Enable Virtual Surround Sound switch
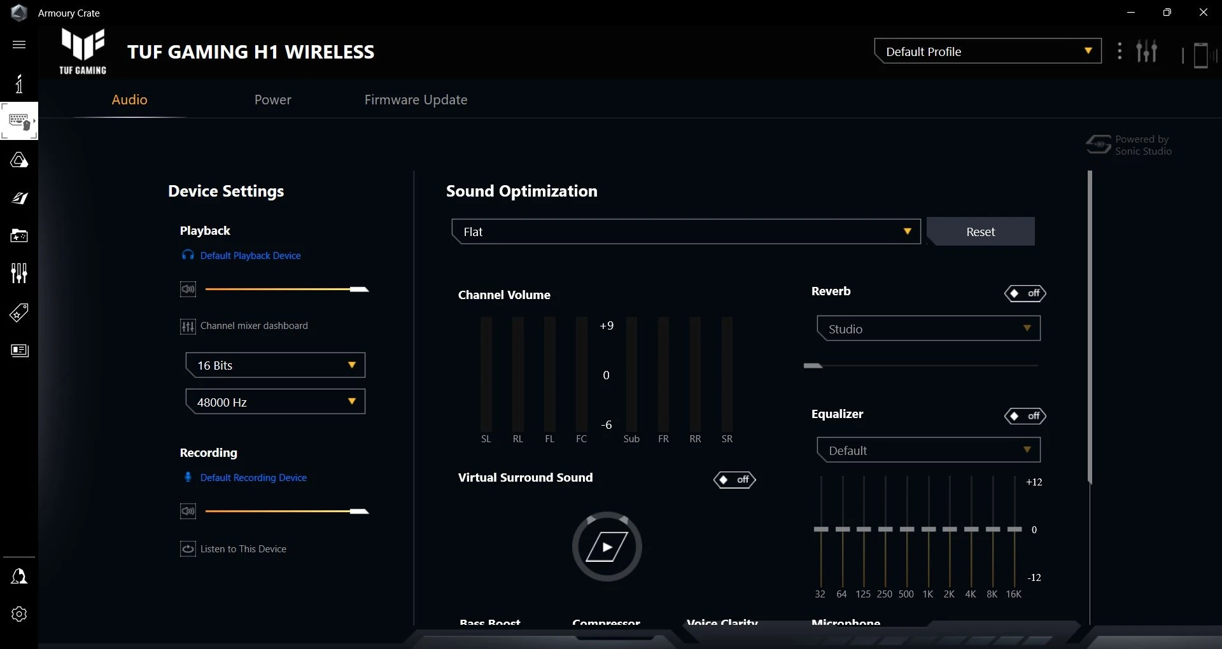 [734, 480]
